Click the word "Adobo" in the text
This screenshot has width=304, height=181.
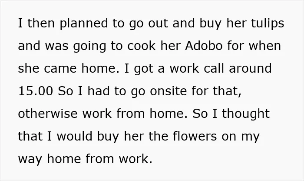tap(204, 46)
